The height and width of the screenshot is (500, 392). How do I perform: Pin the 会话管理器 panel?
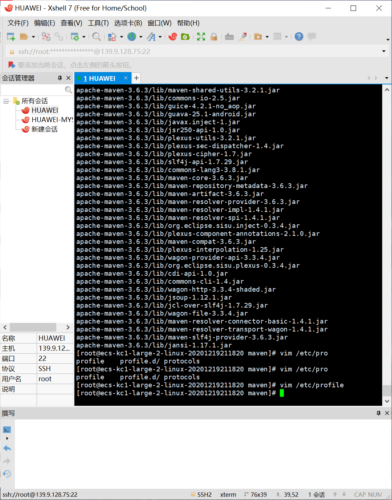click(x=60, y=78)
